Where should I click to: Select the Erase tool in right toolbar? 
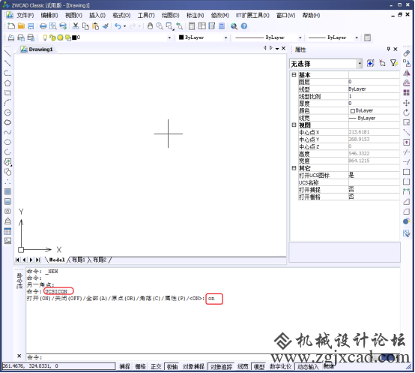[406, 53]
